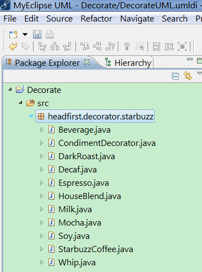Expand the Soy.java node

pyautogui.click(x=41, y=236)
